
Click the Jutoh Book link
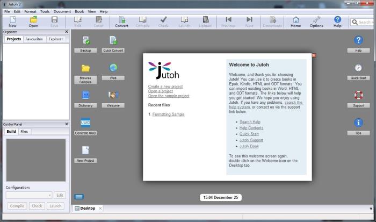pyautogui.click(x=249, y=146)
